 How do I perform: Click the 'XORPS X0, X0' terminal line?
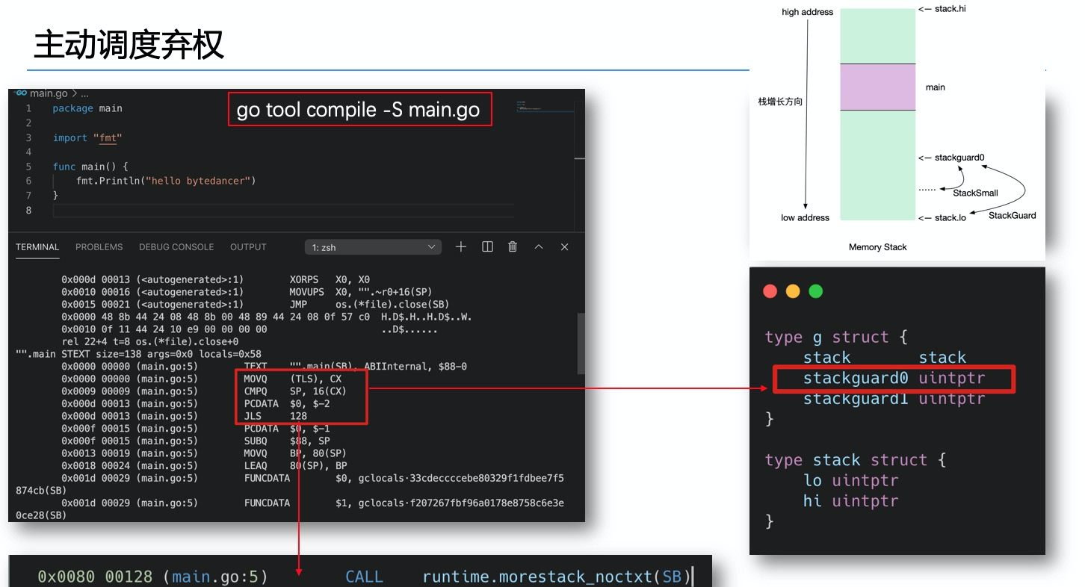click(x=215, y=279)
